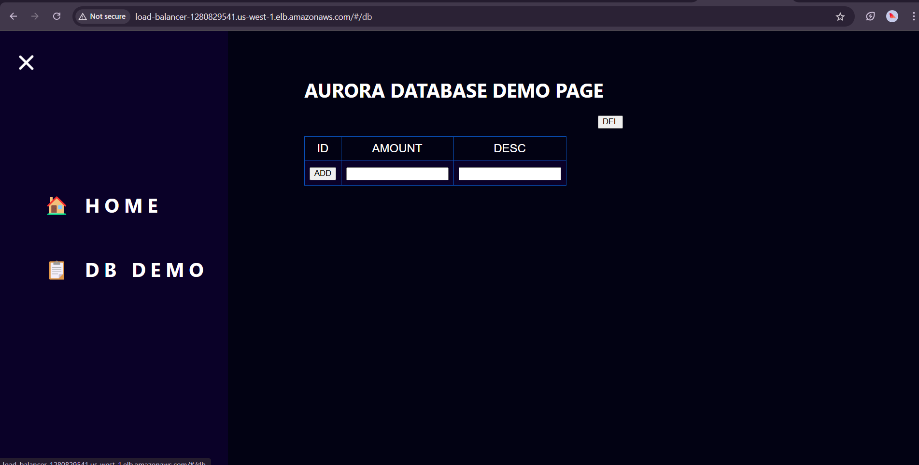Screen dimensions: 919x465
Task: Focus the DESC input field
Action: [510, 174]
